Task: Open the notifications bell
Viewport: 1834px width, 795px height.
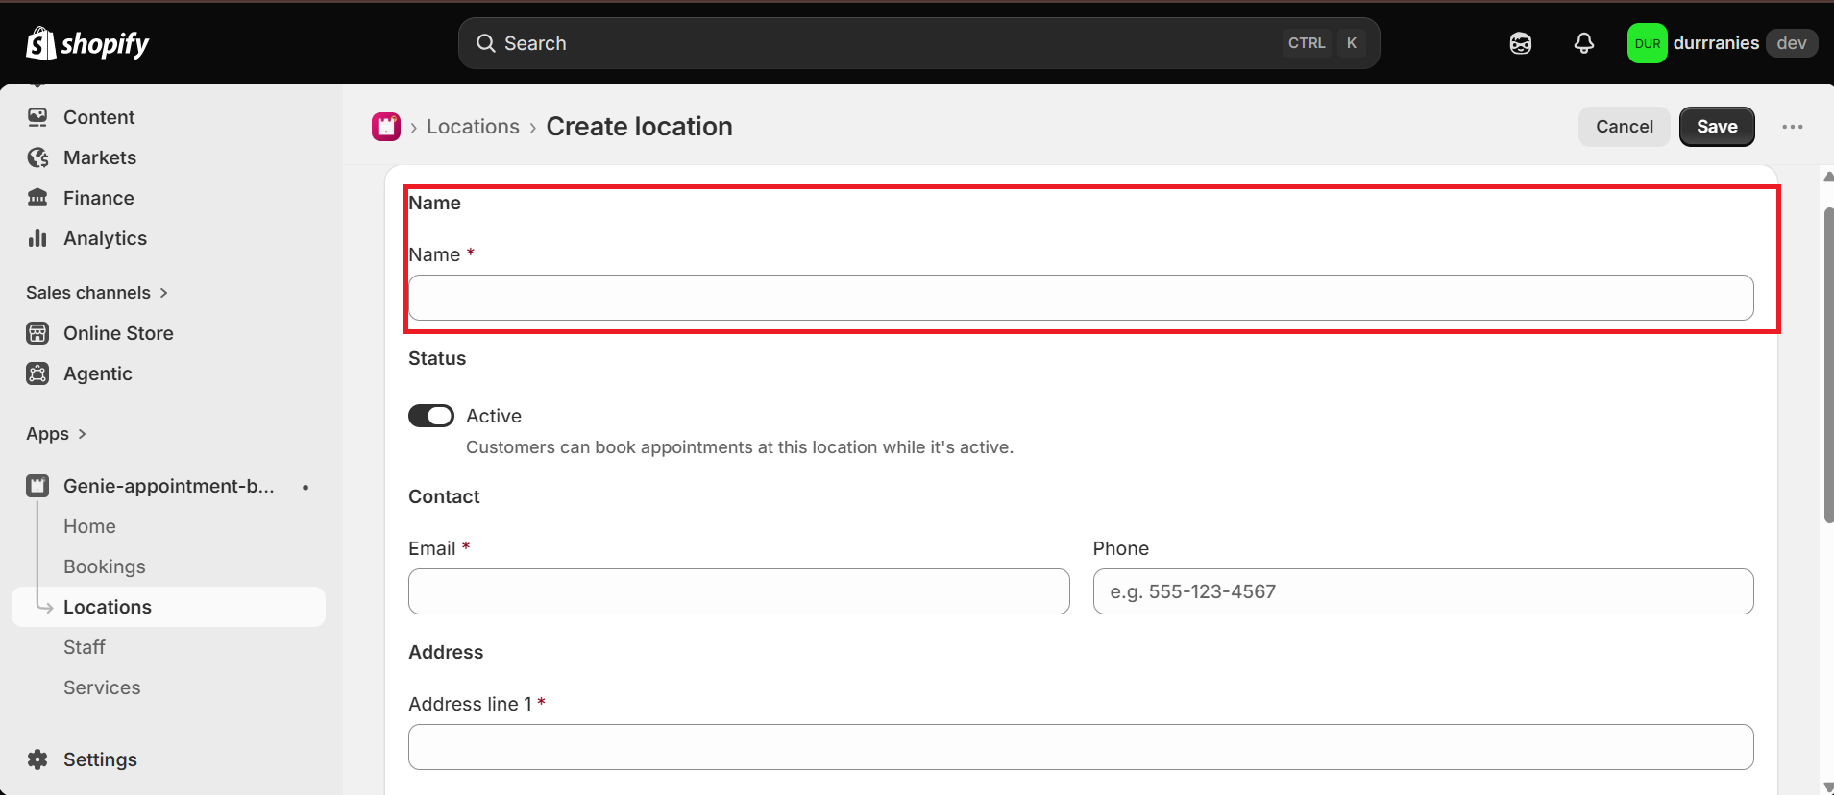Action: pos(1584,43)
